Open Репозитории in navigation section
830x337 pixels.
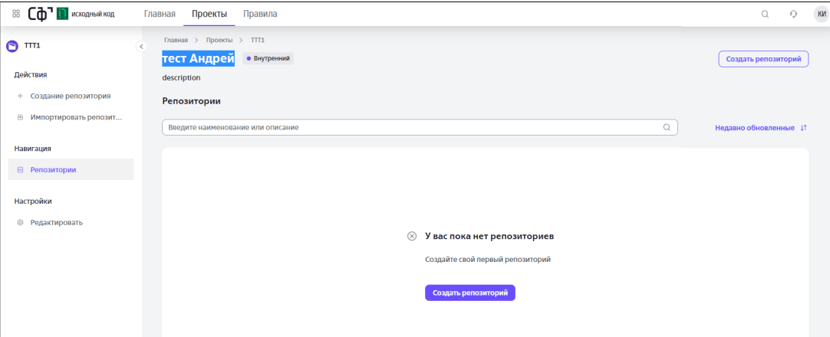[x=53, y=170]
